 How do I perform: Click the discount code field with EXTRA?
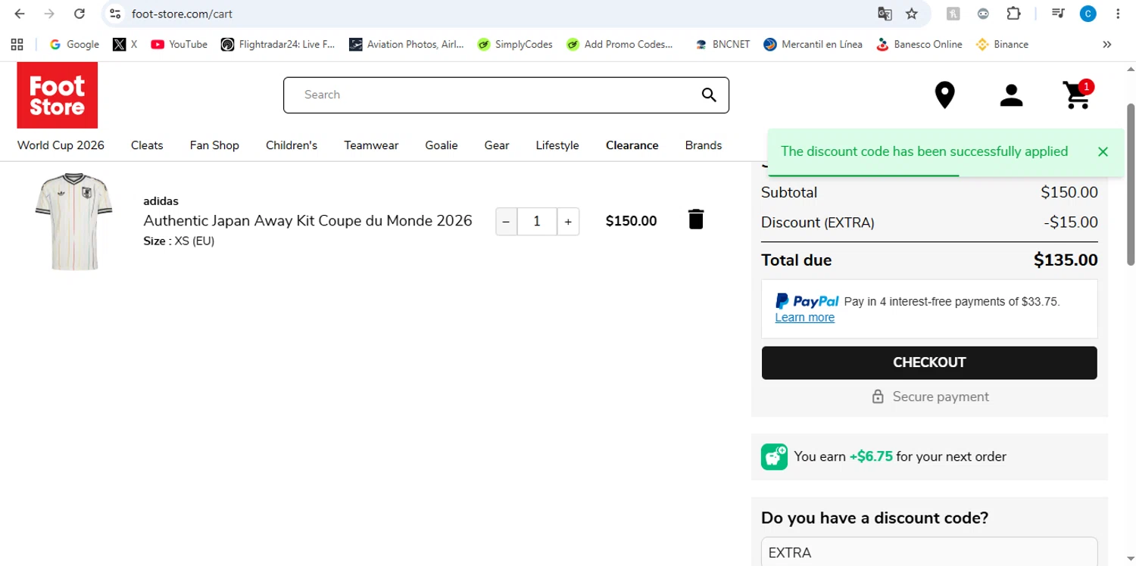929,552
